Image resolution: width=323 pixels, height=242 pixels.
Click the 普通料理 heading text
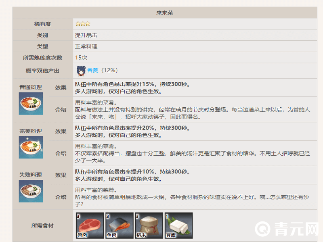pos(31,87)
